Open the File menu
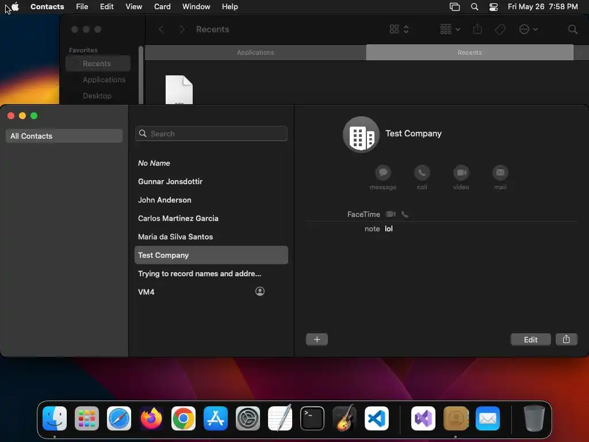Screen dimensions: 589x442 point(82,6)
